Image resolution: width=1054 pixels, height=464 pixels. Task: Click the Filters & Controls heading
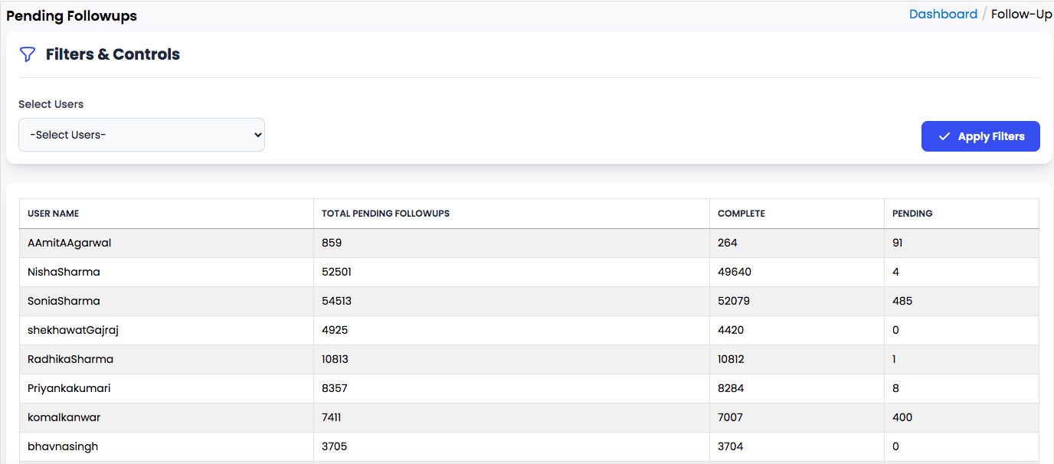[113, 54]
